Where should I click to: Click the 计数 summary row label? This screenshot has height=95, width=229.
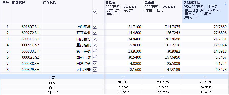tap(52, 77)
